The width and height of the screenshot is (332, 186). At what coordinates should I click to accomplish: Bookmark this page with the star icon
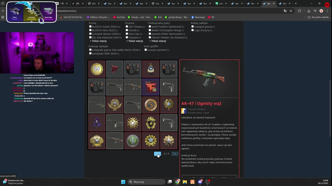click(291, 11)
